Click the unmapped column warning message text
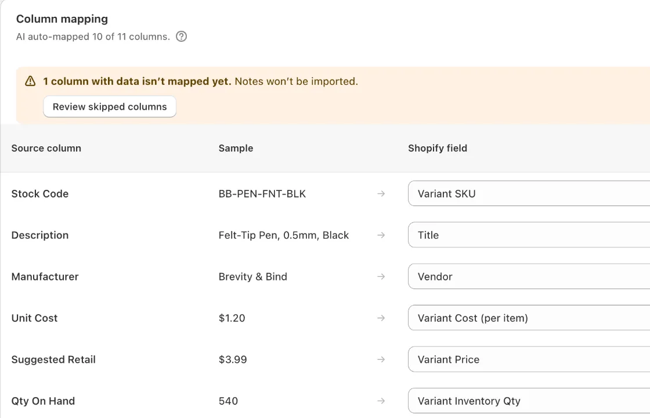The image size is (650, 418). pos(201,81)
